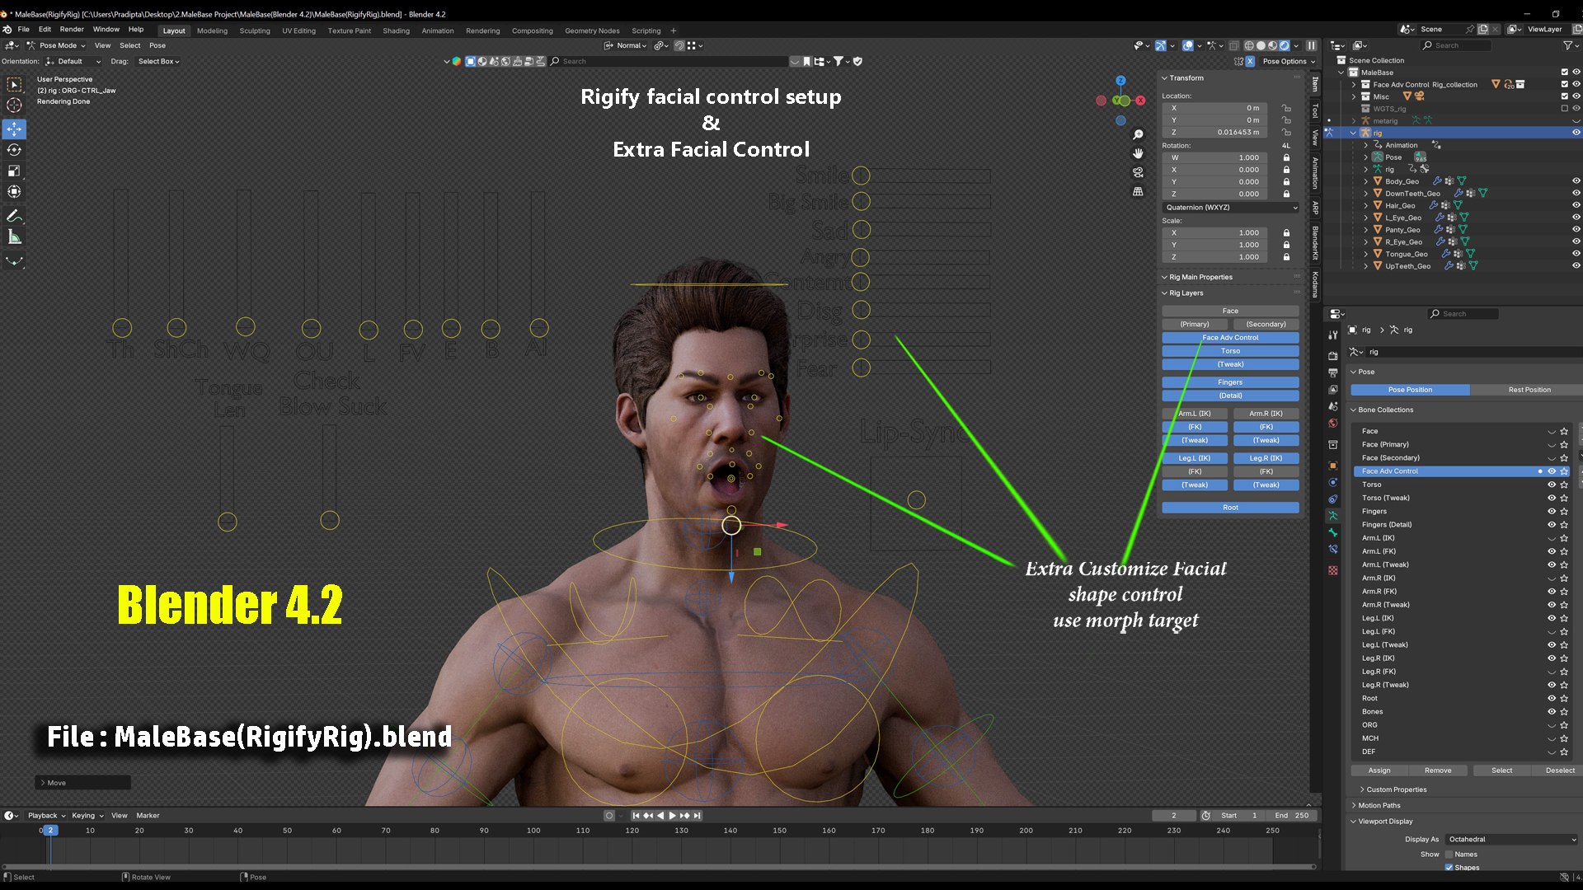Click the pan hand viewport gizmo
Viewport: 1583px width, 890px height.
[1138, 153]
